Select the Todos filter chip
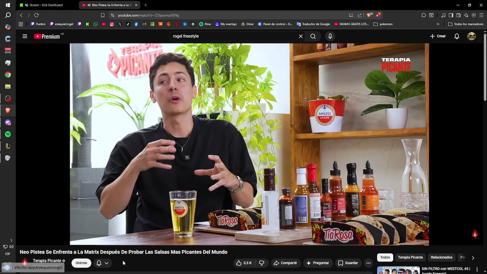Screen dimensions: 487x274 coord(385,257)
